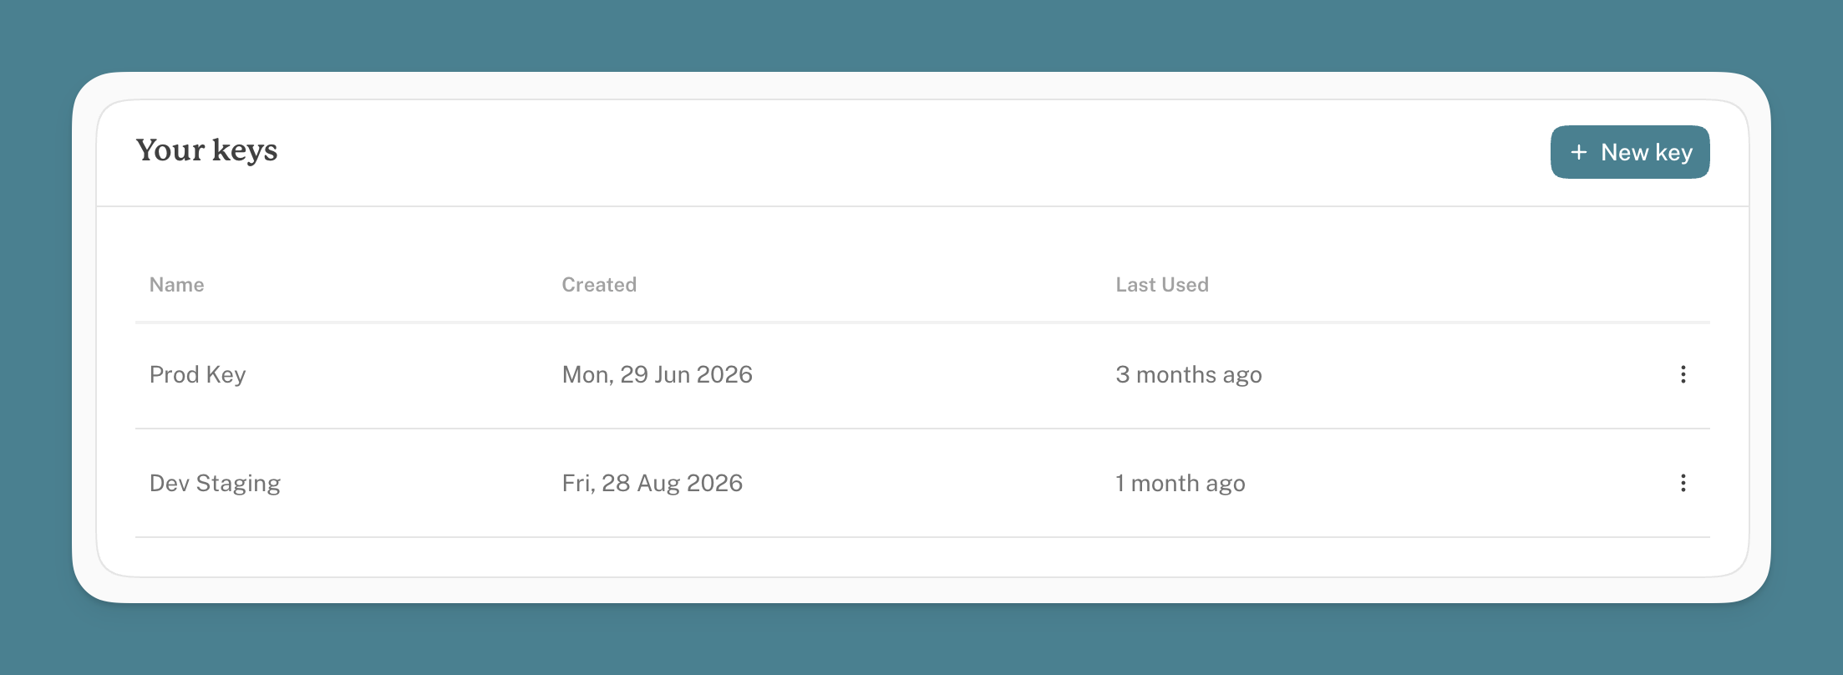The image size is (1843, 675).
Task: Sort by the Created column header
Action: pos(599,285)
